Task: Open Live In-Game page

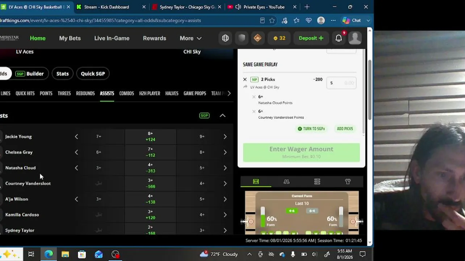Action: tap(112, 38)
